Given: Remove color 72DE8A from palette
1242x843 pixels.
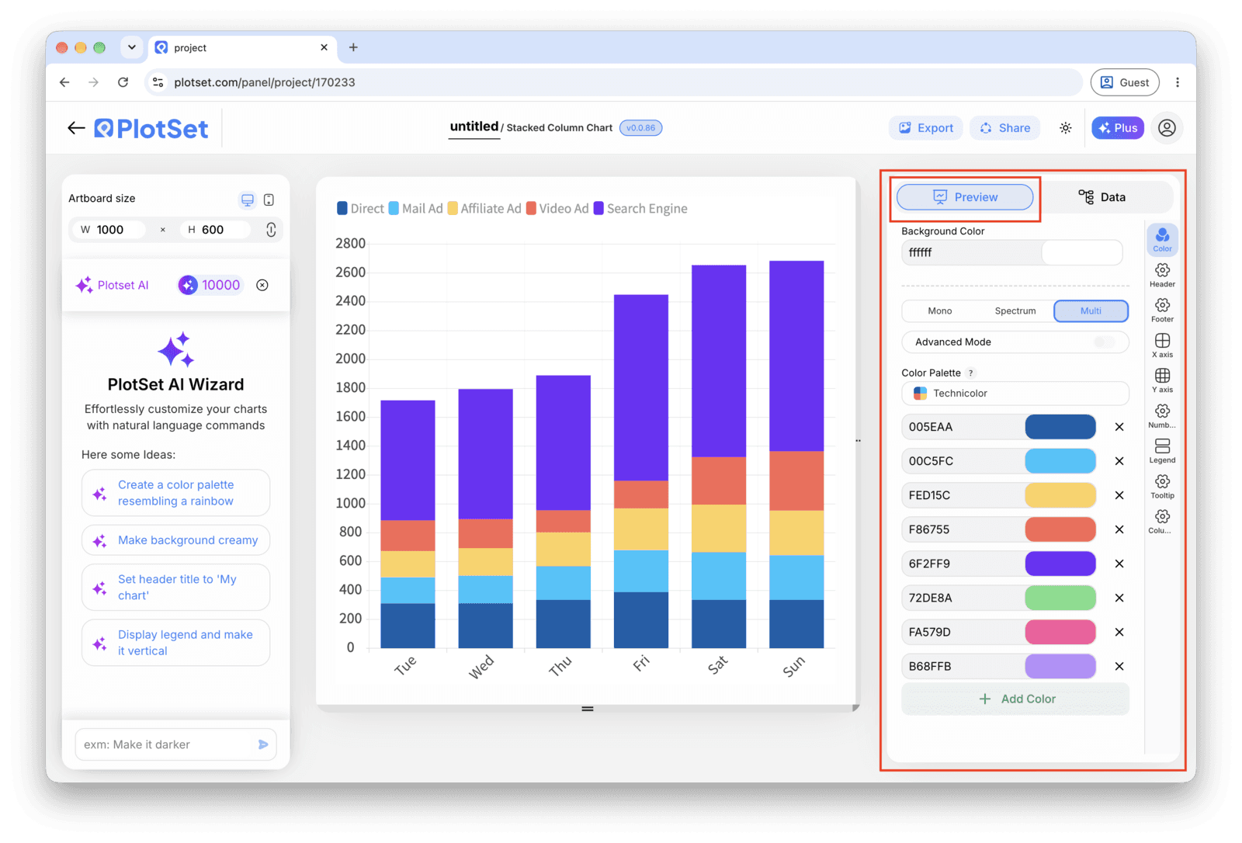Looking at the screenshot, I should pos(1119,598).
